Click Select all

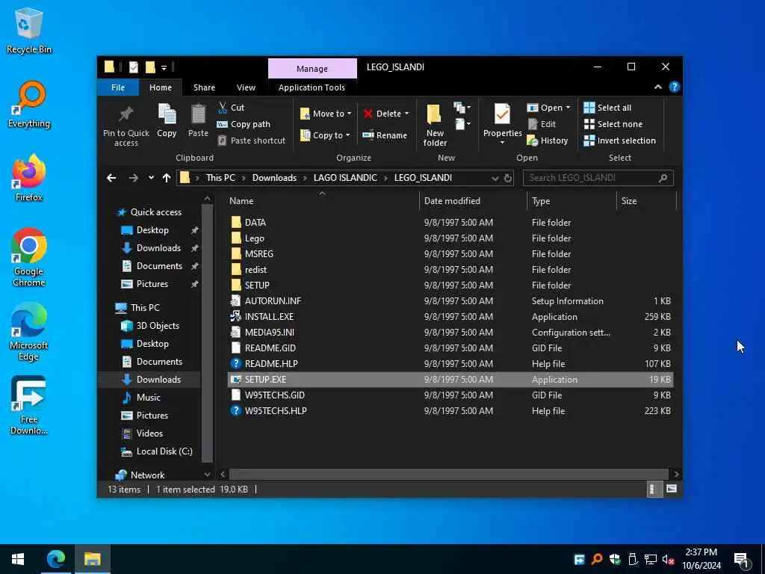coord(607,108)
